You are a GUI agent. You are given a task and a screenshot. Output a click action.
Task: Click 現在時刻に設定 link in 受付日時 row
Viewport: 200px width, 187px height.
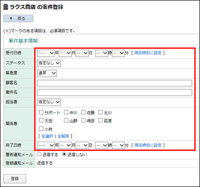148,53
